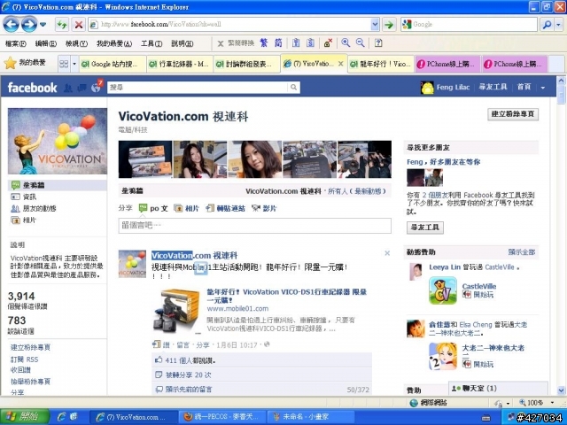Click the 繁 traditional Chinese conversion icon
Image resolution: width=567 pixels, height=425 pixels.
pyautogui.click(x=264, y=43)
